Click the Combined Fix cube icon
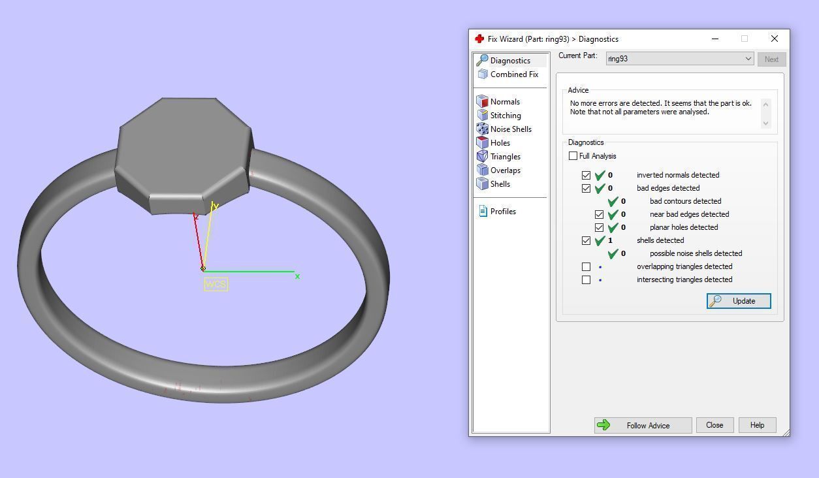This screenshot has width=819, height=478. click(x=483, y=74)
